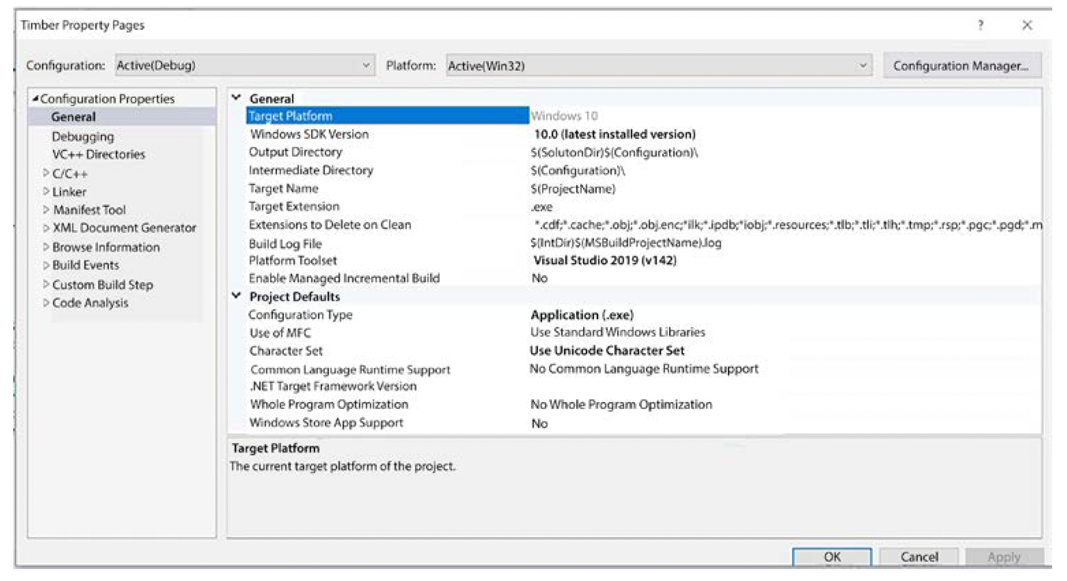Image resolution: width=1067 pixels, height=581 pixels.
Task: Select the Character Set property
Action: (286, 351)
